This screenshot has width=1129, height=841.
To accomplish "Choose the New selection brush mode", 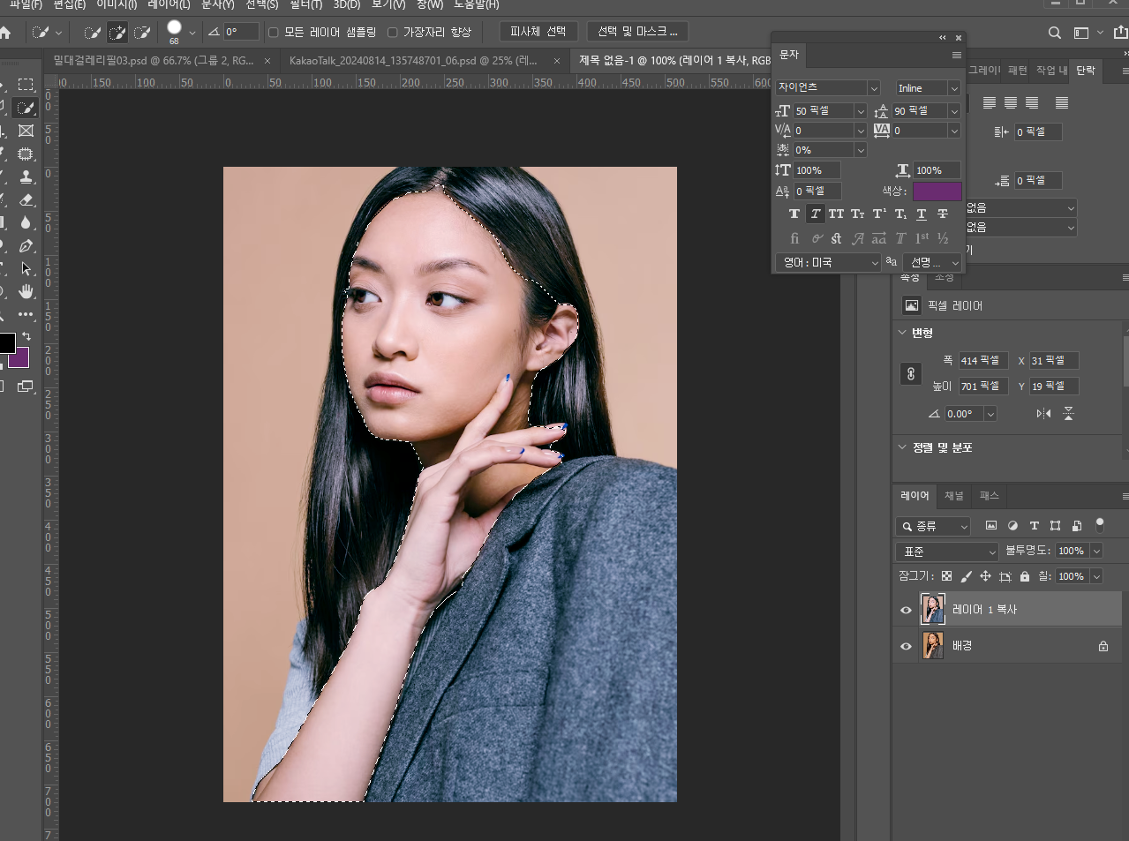I will [x=92, y=33].
